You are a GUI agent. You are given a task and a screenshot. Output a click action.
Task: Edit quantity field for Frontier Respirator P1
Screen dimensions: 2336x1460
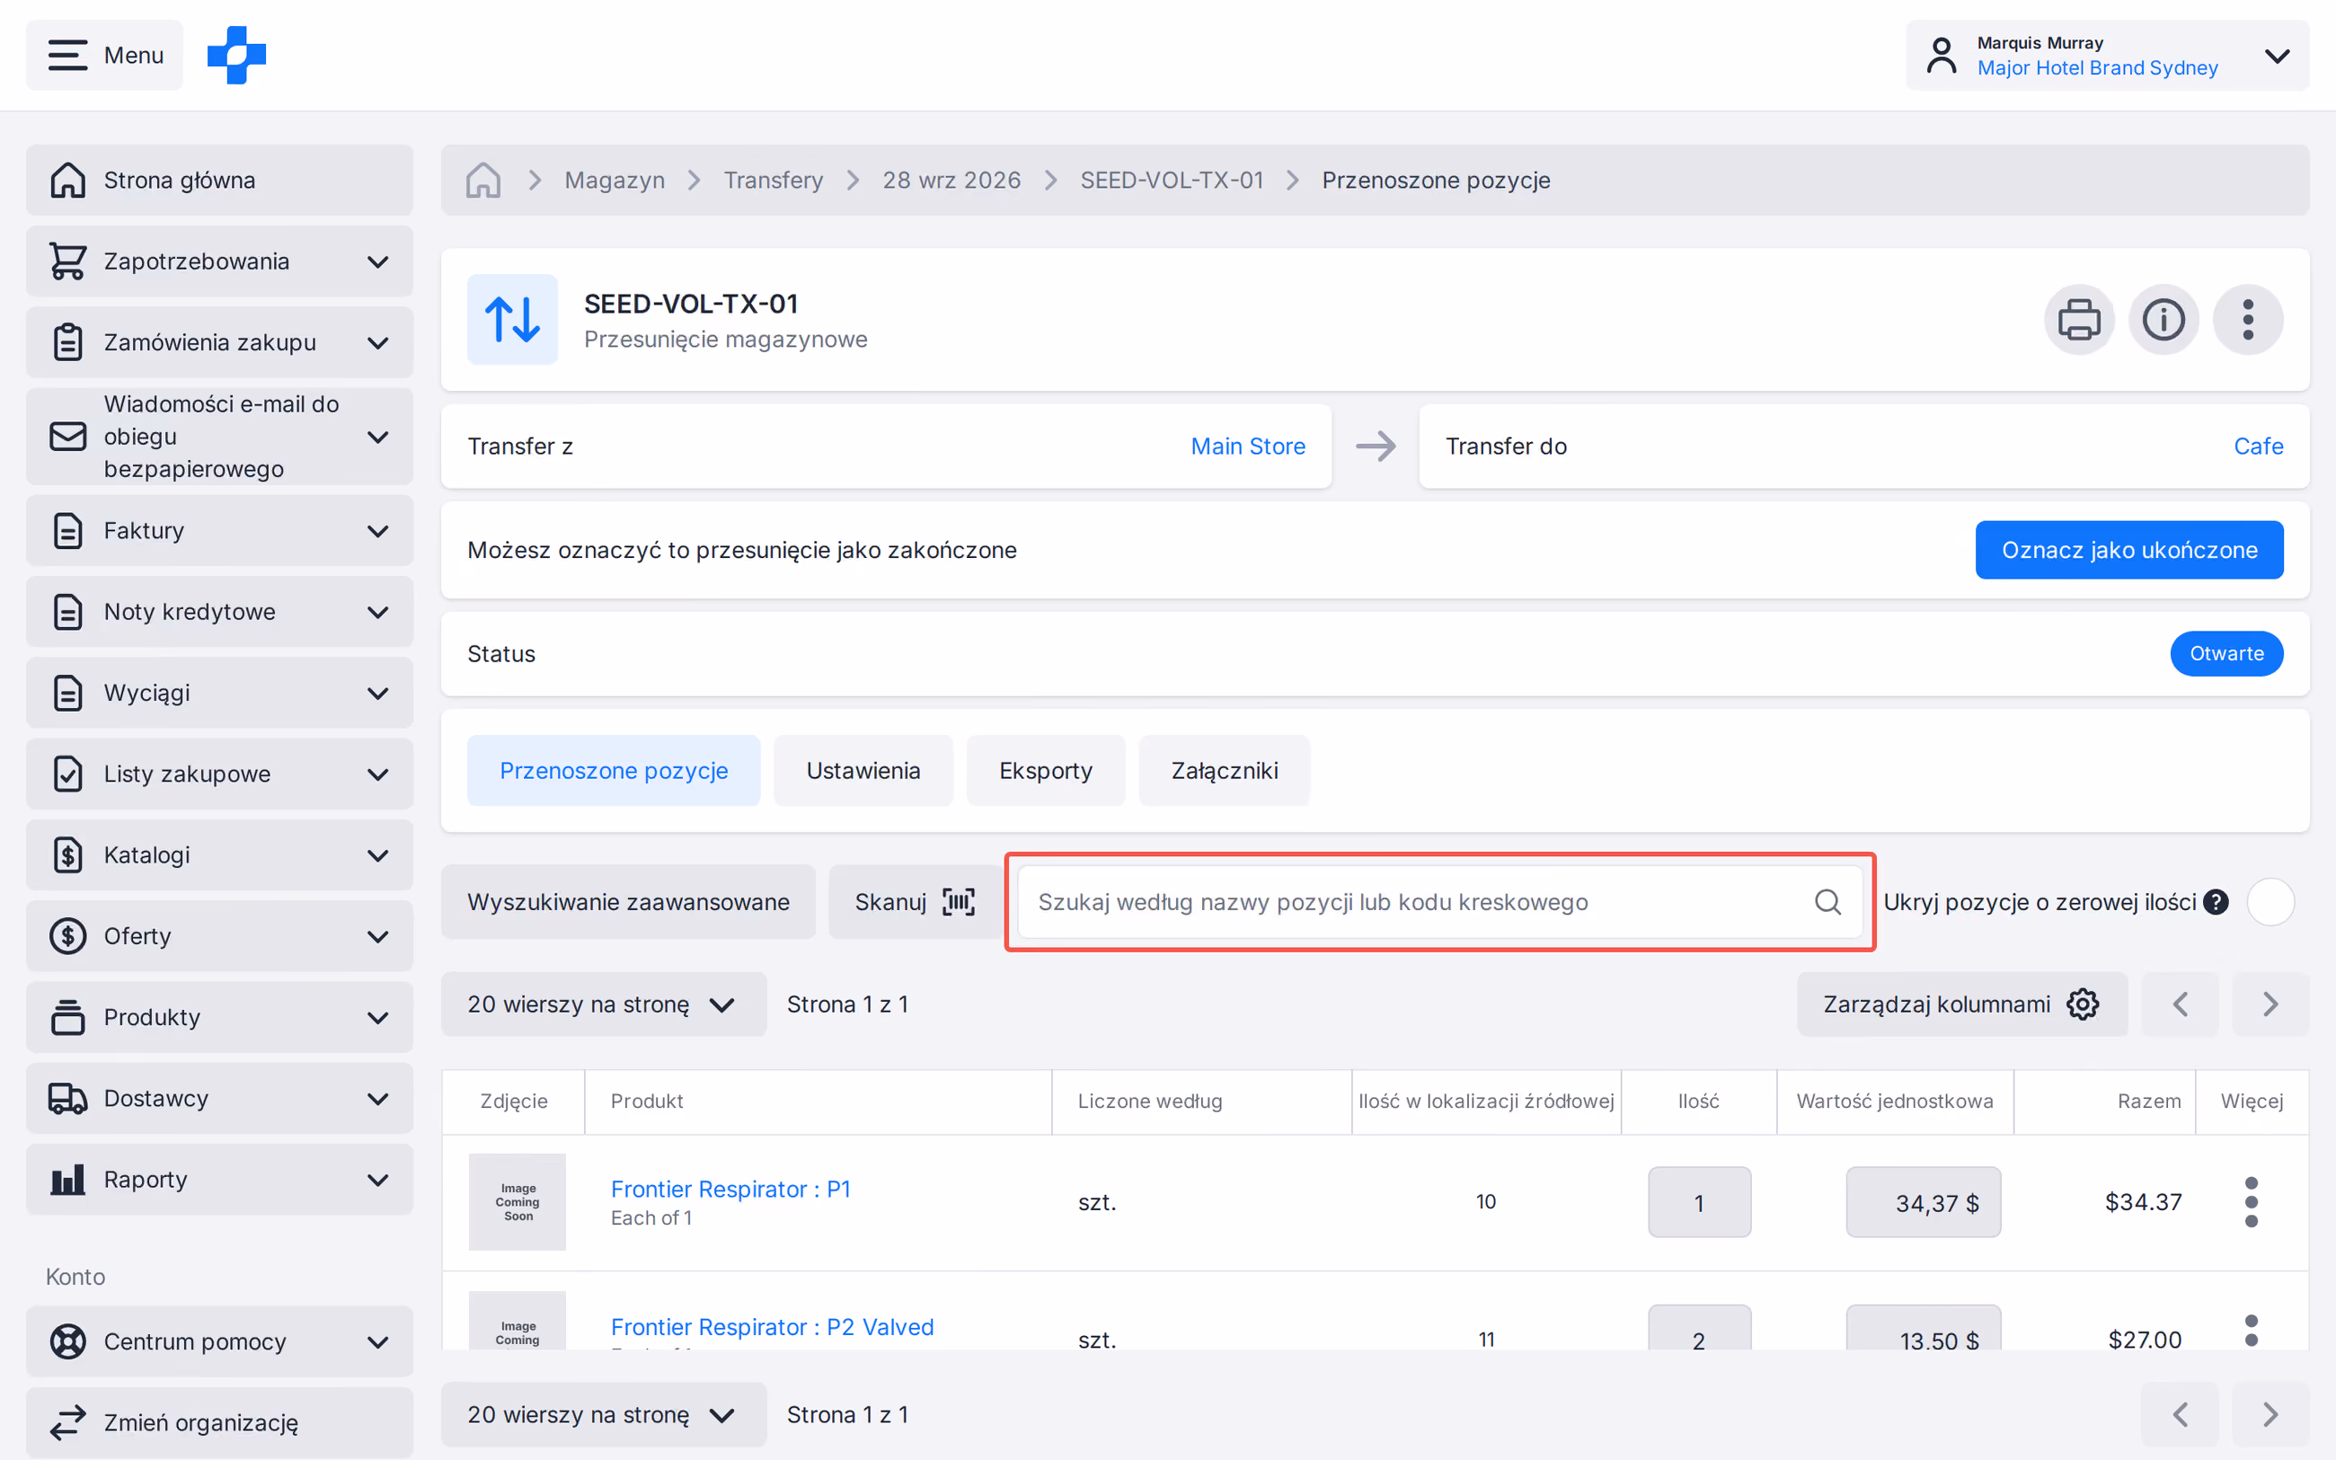coord(1699,1202)
